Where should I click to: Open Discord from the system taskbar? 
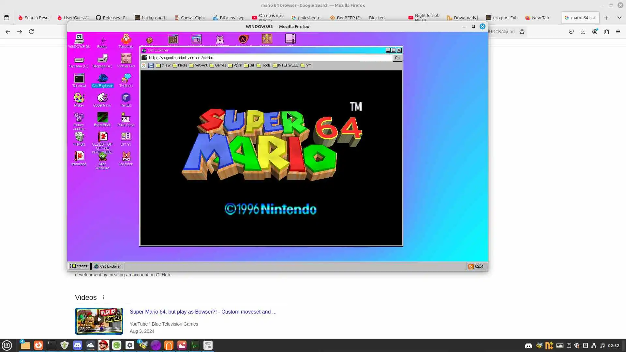[78, 345]
